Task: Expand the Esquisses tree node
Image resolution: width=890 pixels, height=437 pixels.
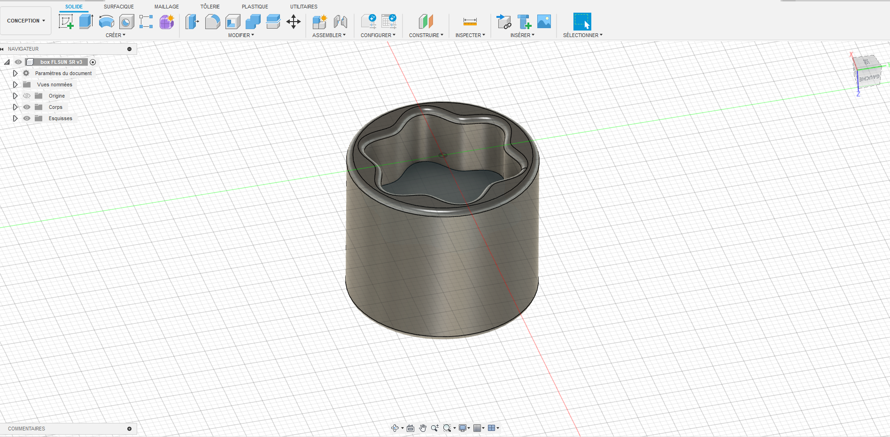Action: [x=15, y=118]
